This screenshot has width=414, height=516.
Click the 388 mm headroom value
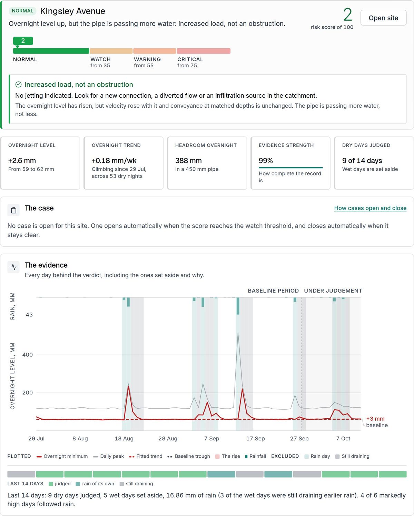coord(188,161)
